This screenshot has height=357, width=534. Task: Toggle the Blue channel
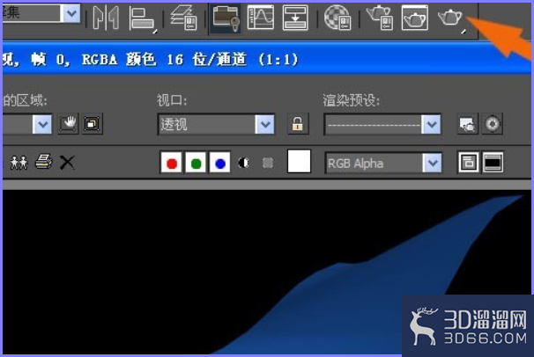click(x=219, y=163)
